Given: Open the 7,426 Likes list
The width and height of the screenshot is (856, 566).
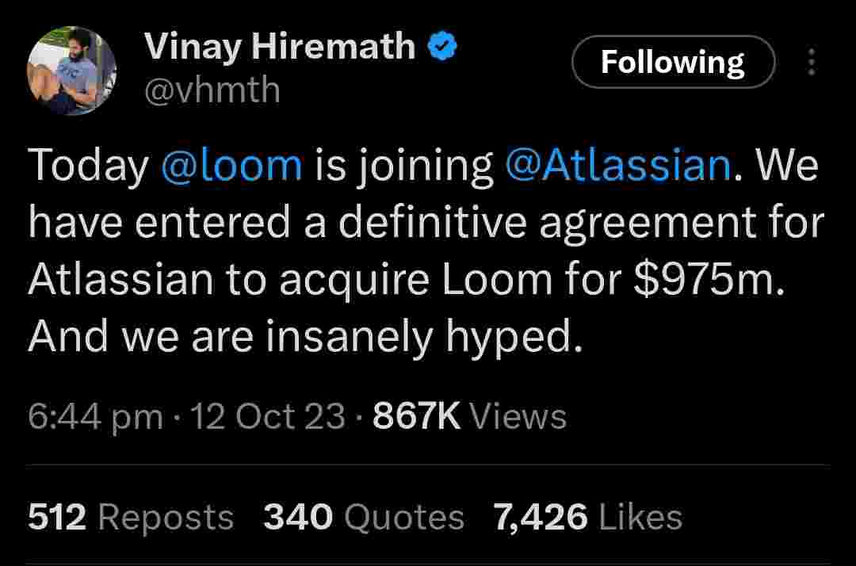Looking at the screenshot, I should [587, 518].
